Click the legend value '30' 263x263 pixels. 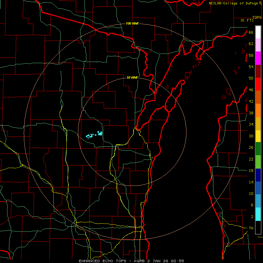click(251, 136)
